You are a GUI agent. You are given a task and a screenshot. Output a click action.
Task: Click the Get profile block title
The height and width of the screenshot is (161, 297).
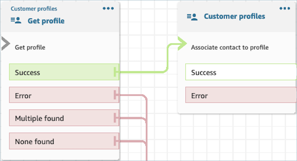46,21
